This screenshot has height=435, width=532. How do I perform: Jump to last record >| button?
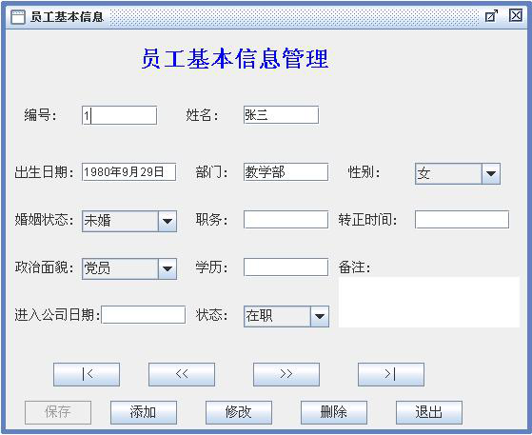pos(391,374)
